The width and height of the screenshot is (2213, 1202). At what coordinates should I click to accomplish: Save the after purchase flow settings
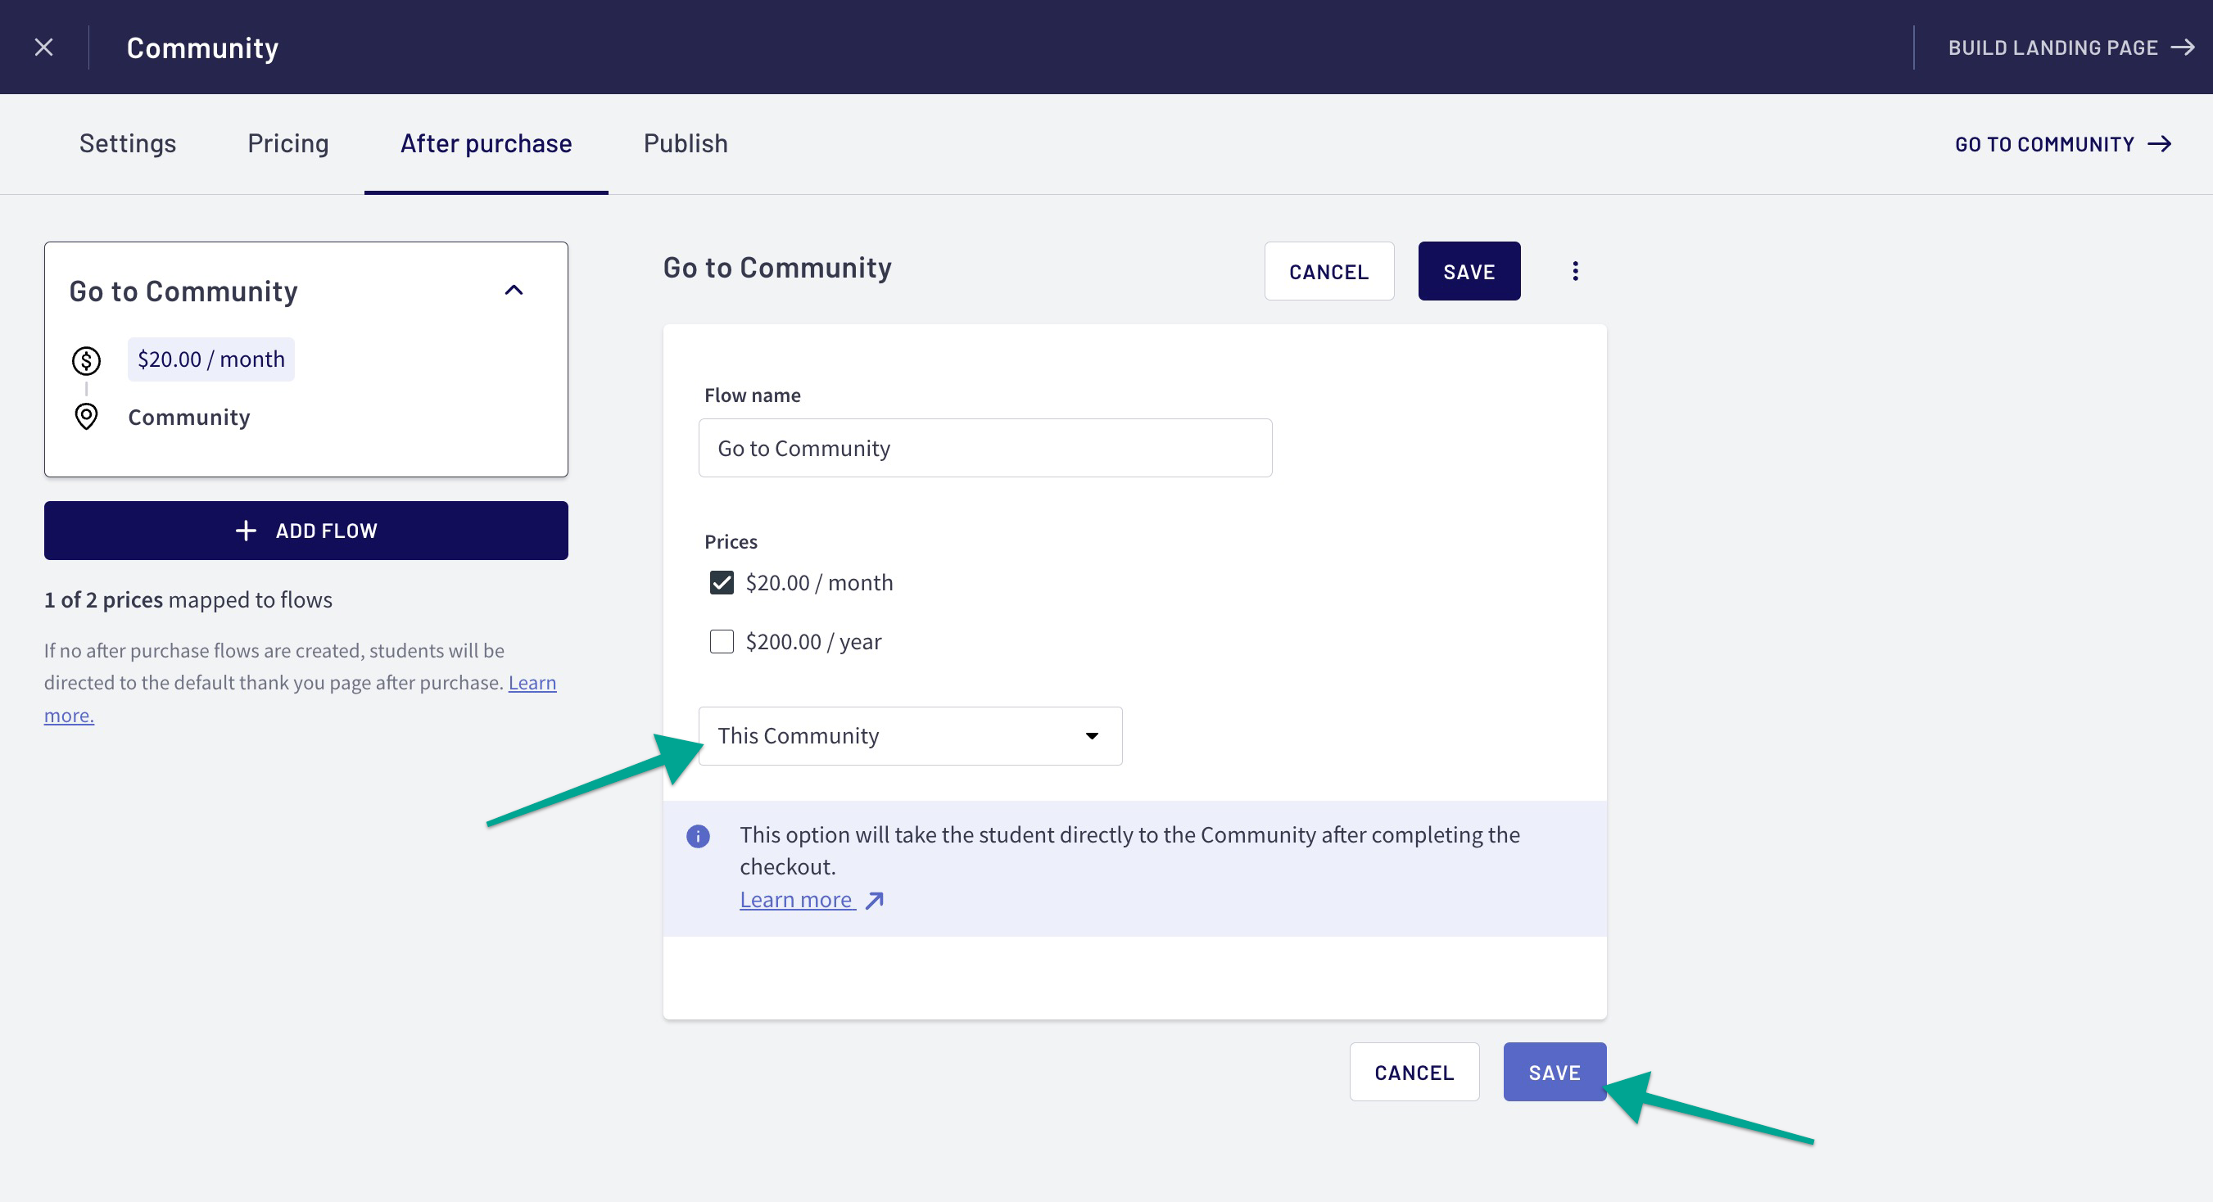1555,1072
